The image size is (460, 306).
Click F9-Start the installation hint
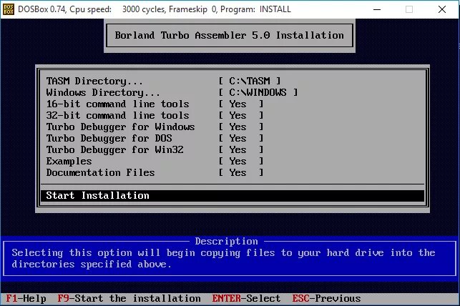click(x=129, y=299)
